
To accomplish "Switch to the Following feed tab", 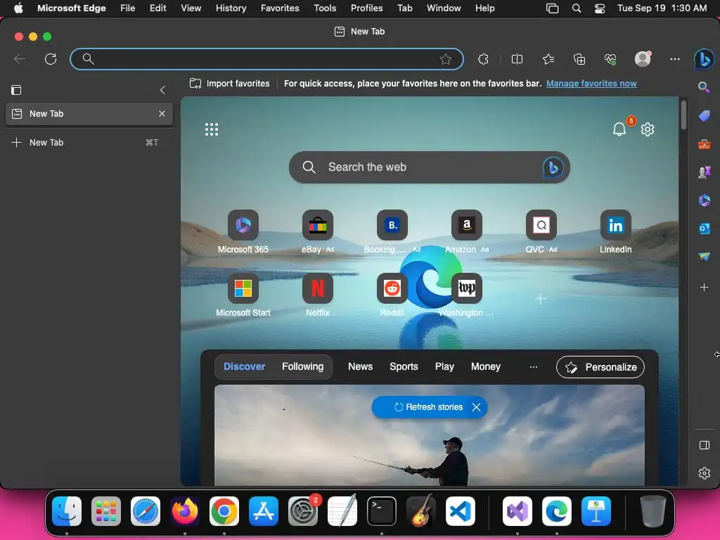I will coord(302,366).
